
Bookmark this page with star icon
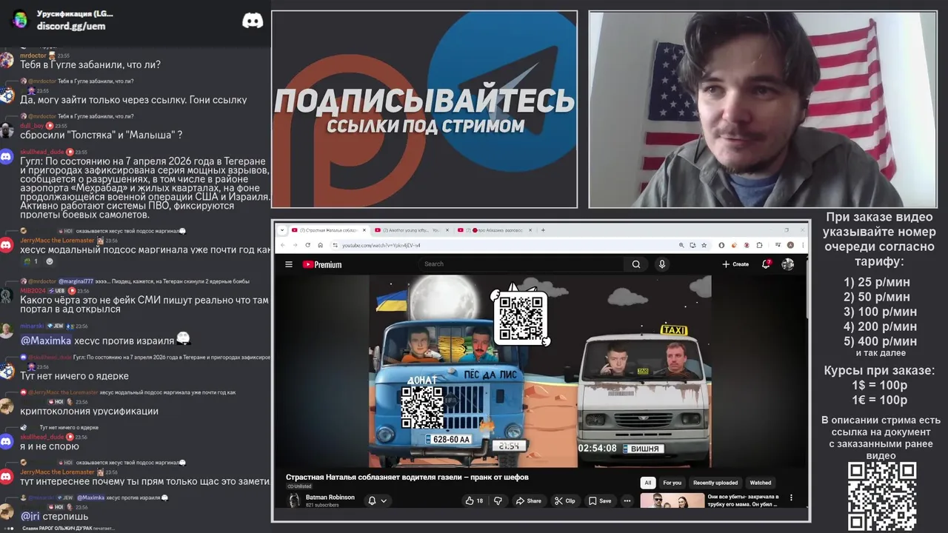tap(704, 245)
